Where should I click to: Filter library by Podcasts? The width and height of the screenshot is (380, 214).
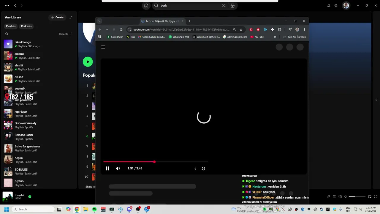pos(26,26)
